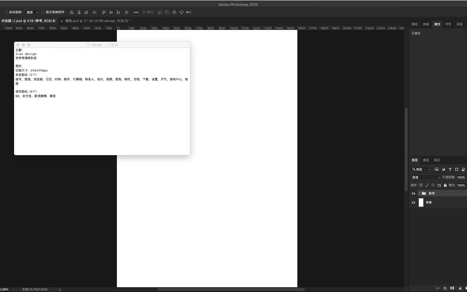Click the zoom percentage field in status bar
467x292 pixels.
tap(4, 289)
